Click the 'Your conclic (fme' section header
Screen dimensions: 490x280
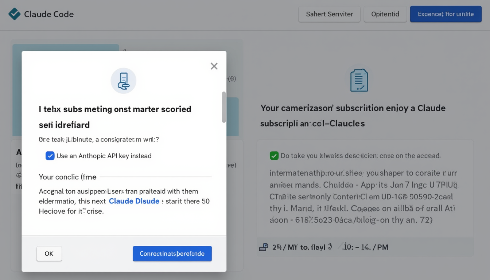pos(68,177)
